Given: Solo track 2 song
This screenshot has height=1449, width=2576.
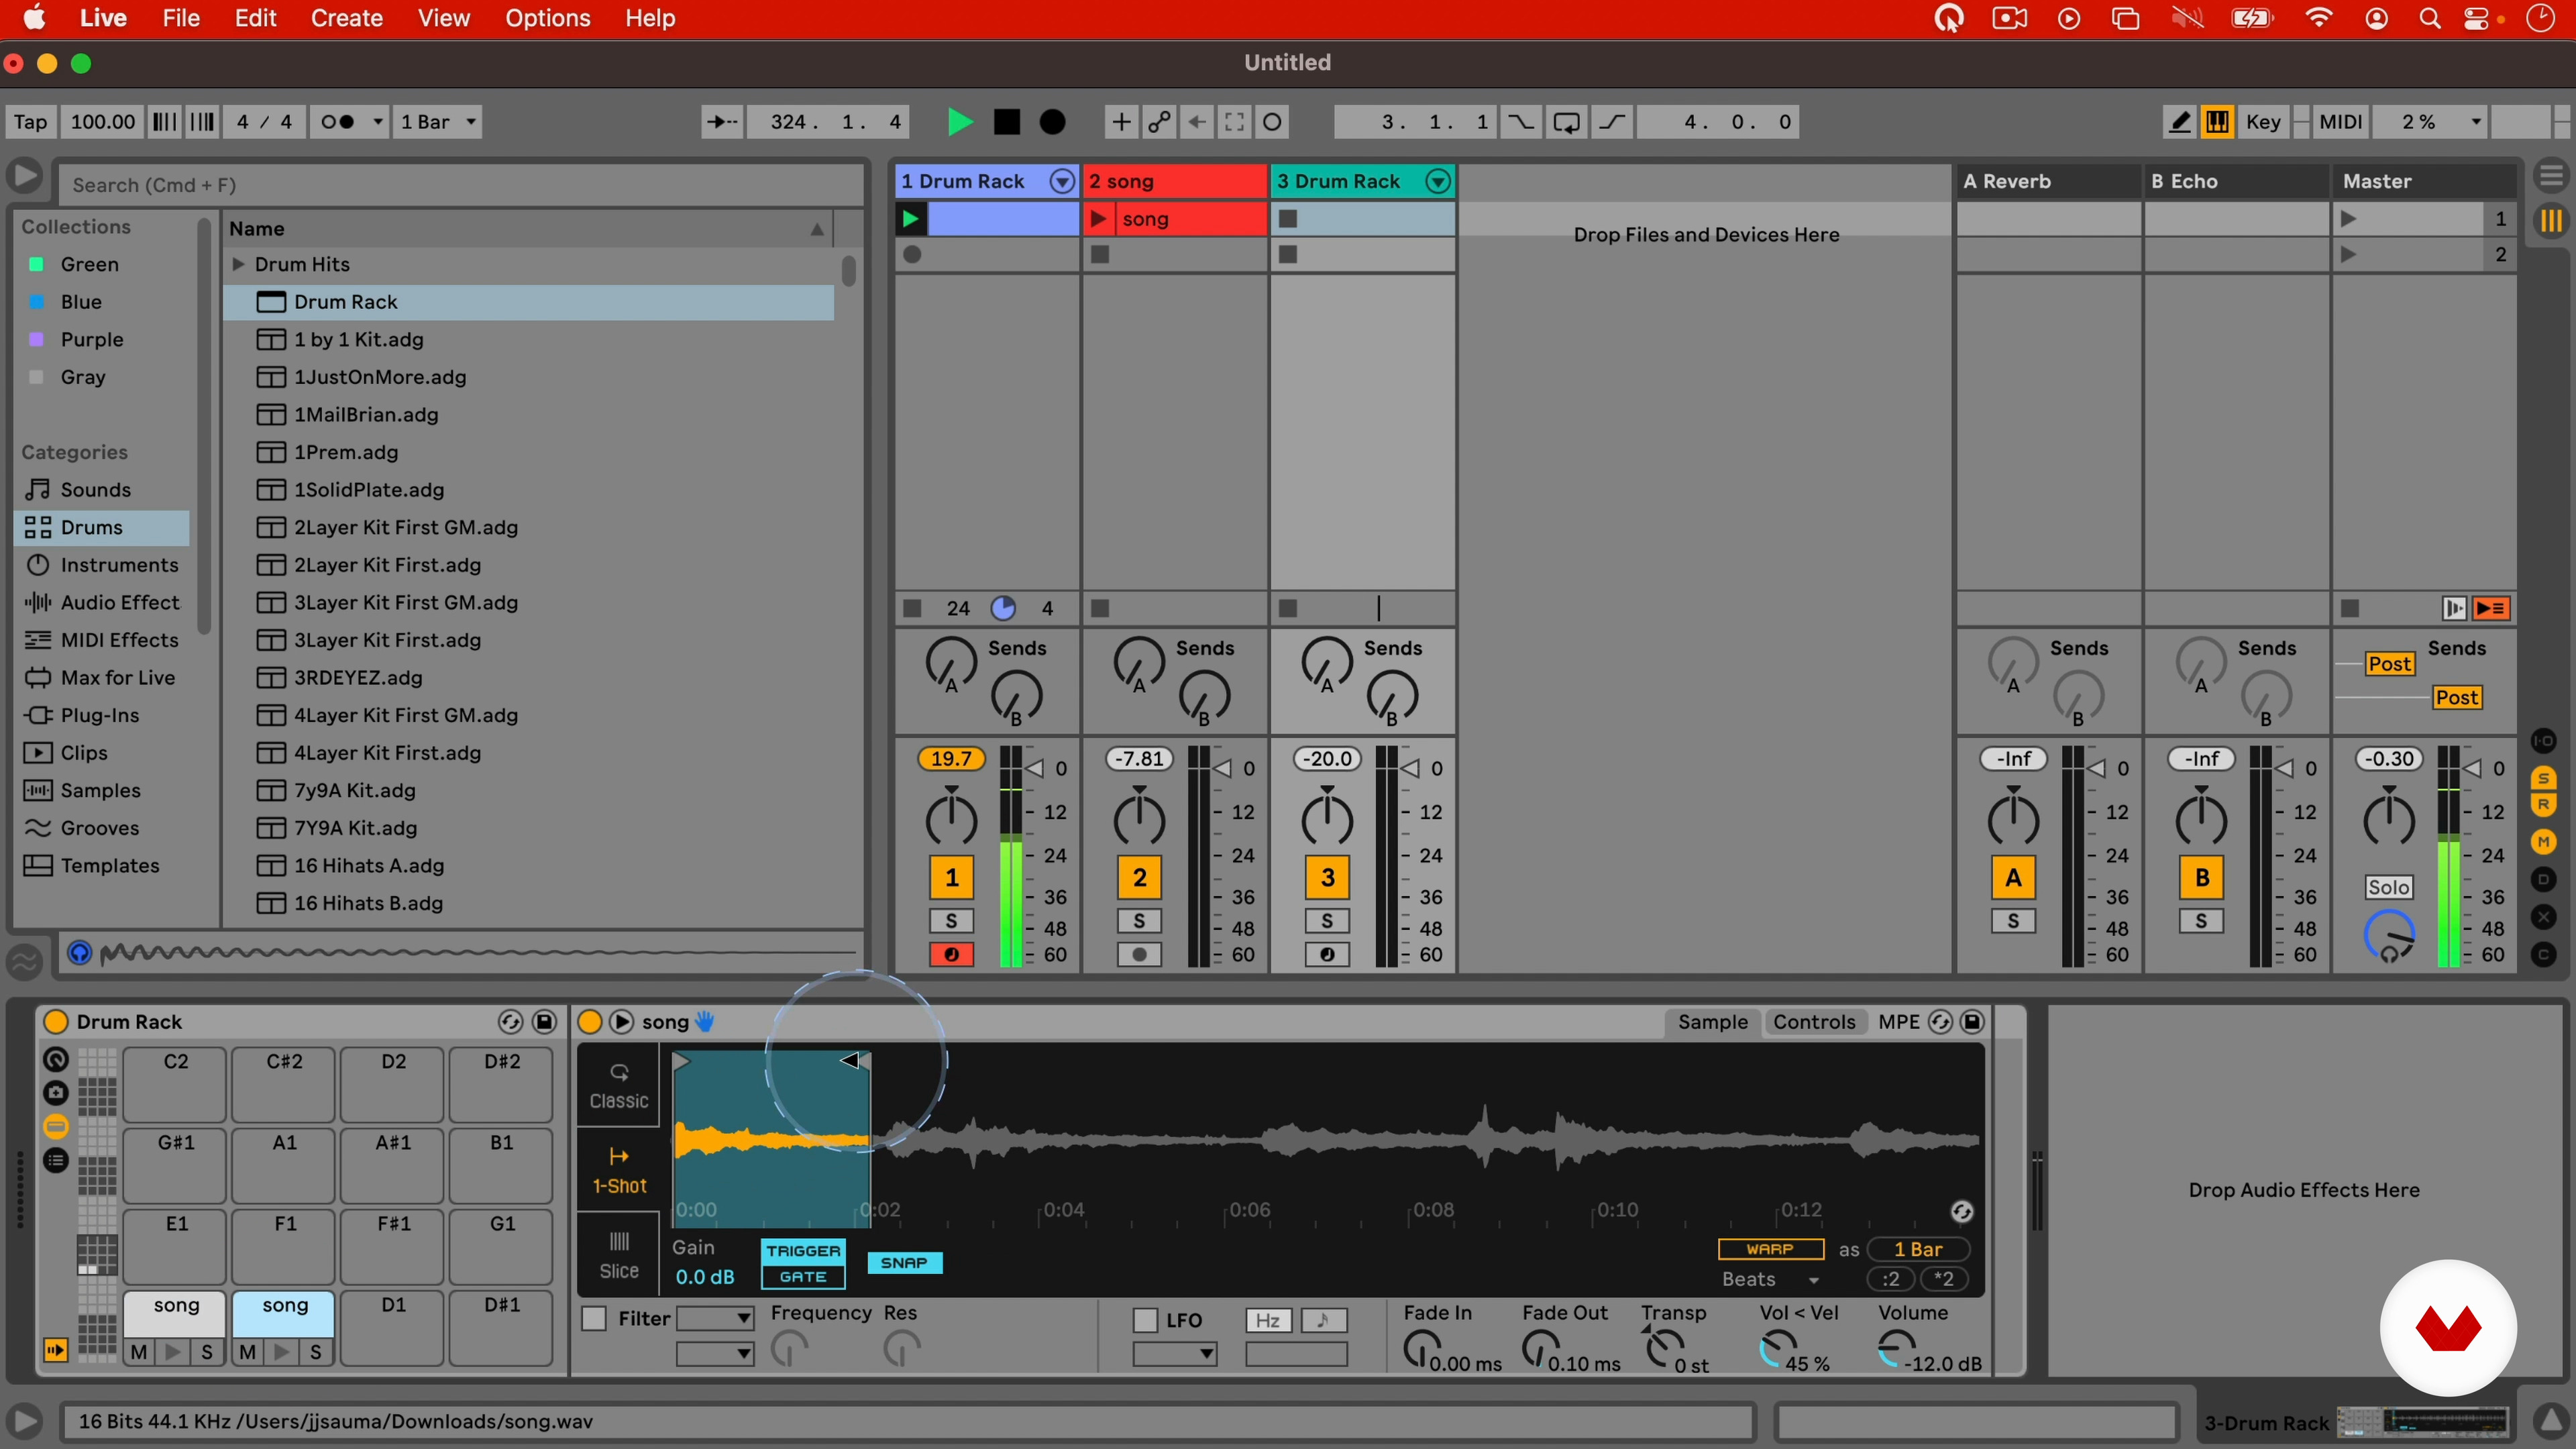Looking at the screenshot, I should (x=1139, y=921).
